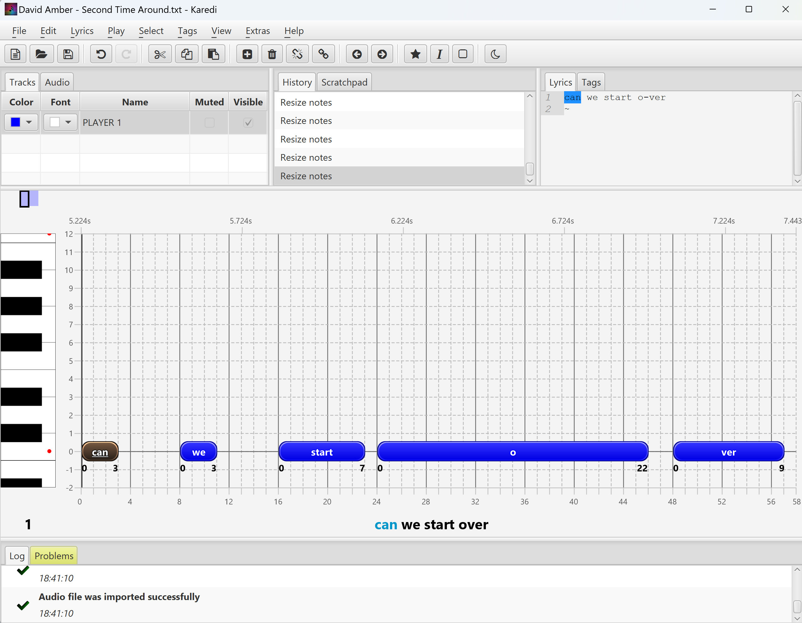Toggle freestyle with the italic I icon
802x623 pixels.
tap(439, 54)
